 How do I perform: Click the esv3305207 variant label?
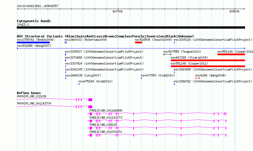click(x=104, y=52)
